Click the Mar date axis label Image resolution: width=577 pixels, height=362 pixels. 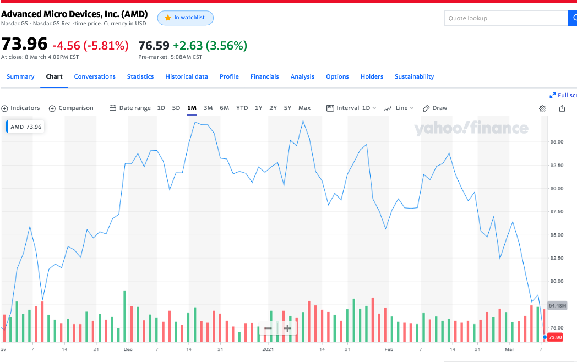click(x=509, y=349)
